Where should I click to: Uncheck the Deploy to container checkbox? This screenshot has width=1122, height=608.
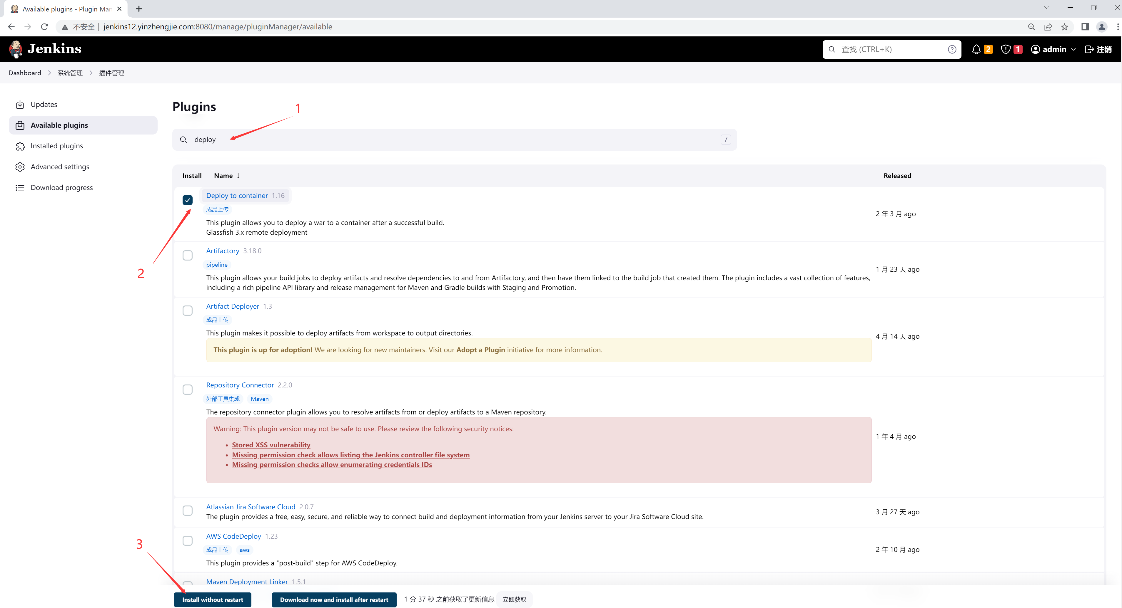(187, 200)
